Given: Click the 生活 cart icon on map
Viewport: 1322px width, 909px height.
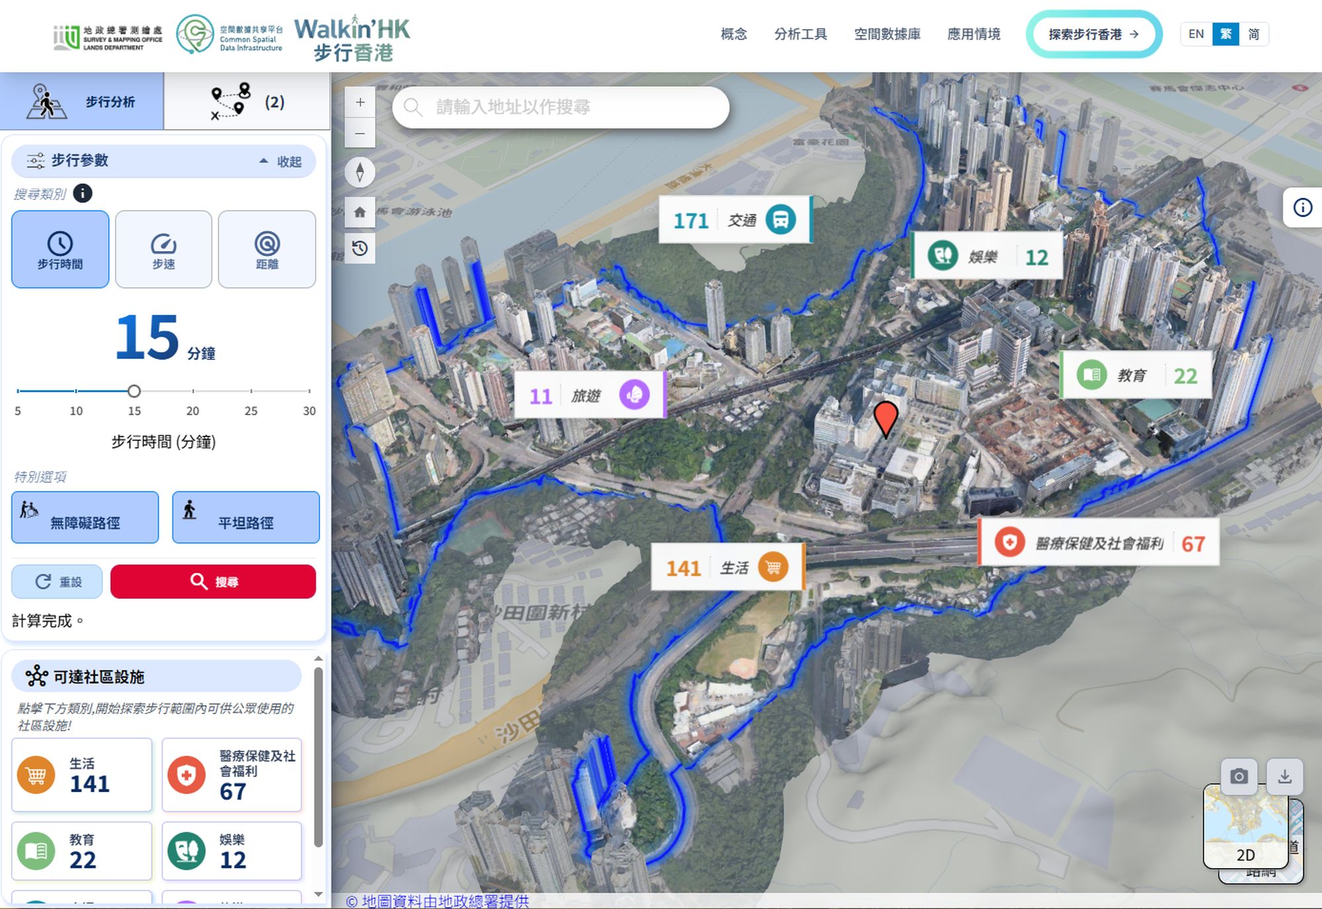Looking at the screenshot, I should pyautogui.click(x=773, y=567).
